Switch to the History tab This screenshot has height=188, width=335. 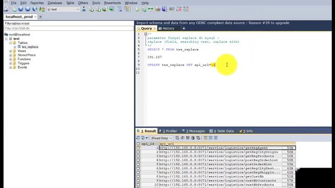(169, 28)
